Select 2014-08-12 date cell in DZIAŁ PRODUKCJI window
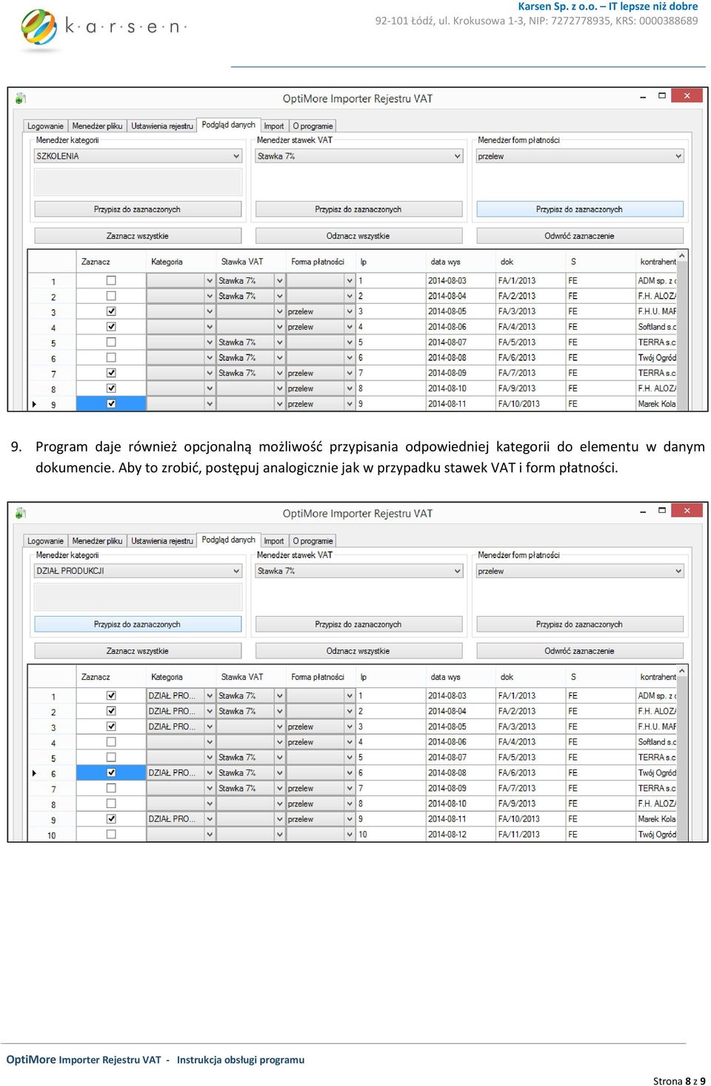This screenshot has width=711, height=1086. tap(461, 834)
